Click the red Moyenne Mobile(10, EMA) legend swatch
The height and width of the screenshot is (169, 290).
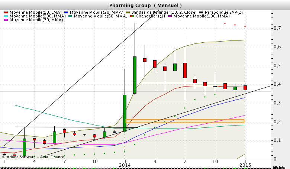(x=6, y=12)
